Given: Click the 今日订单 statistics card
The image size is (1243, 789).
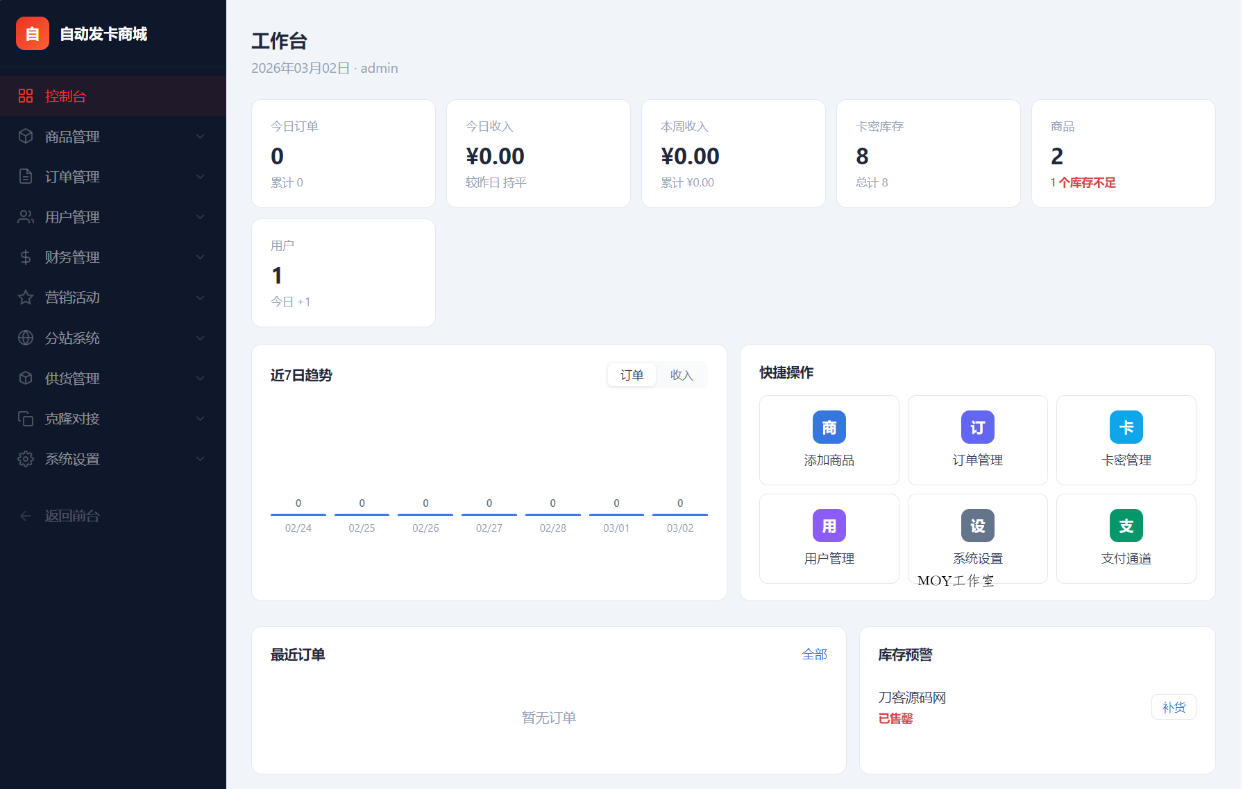Looking at the screenshot, I should tap(343, 153).
